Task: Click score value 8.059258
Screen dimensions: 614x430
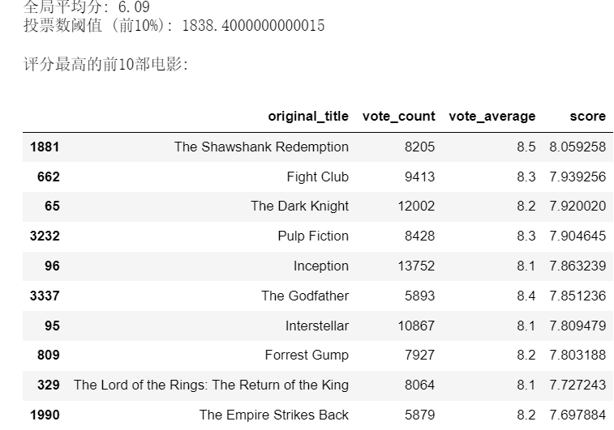Action: point(577,147)
